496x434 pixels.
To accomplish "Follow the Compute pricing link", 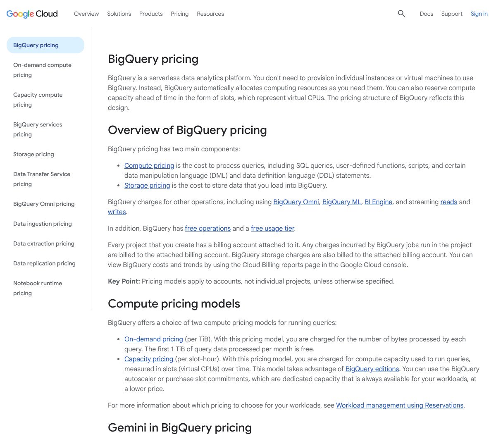I will click(149, 165).
